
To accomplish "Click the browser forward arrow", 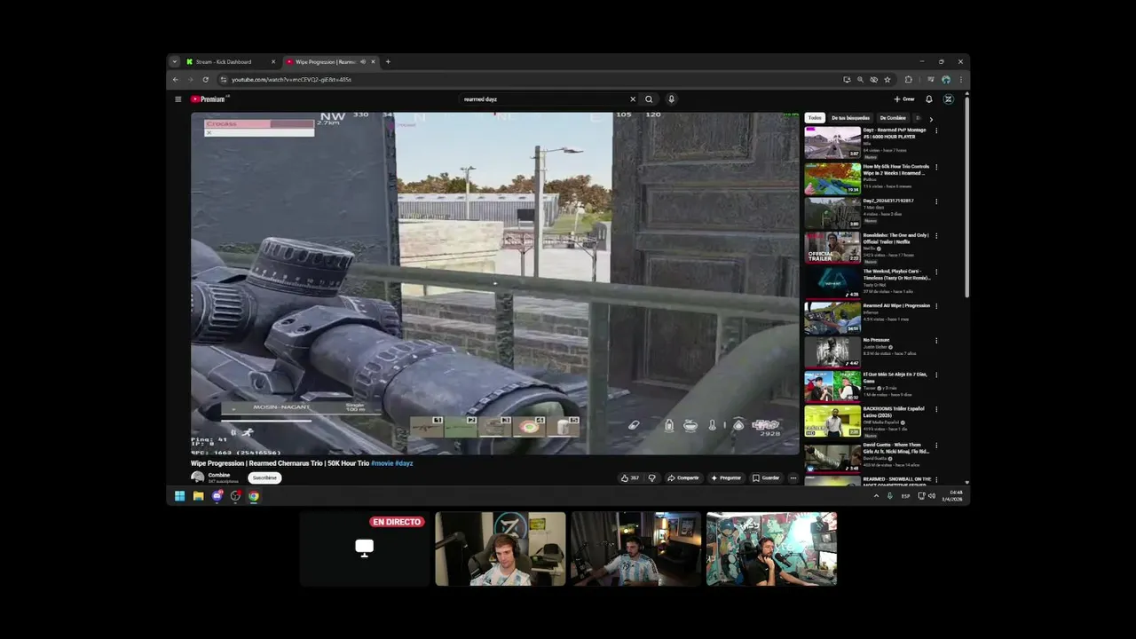I will [190, 79].
